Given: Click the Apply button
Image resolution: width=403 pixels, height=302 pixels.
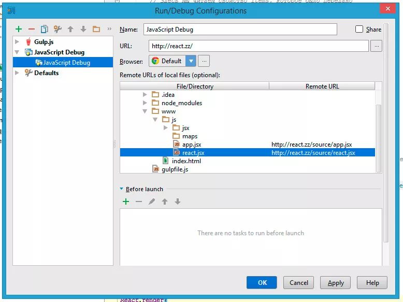Looking at the screenshot, I should (x=336, y=282).
